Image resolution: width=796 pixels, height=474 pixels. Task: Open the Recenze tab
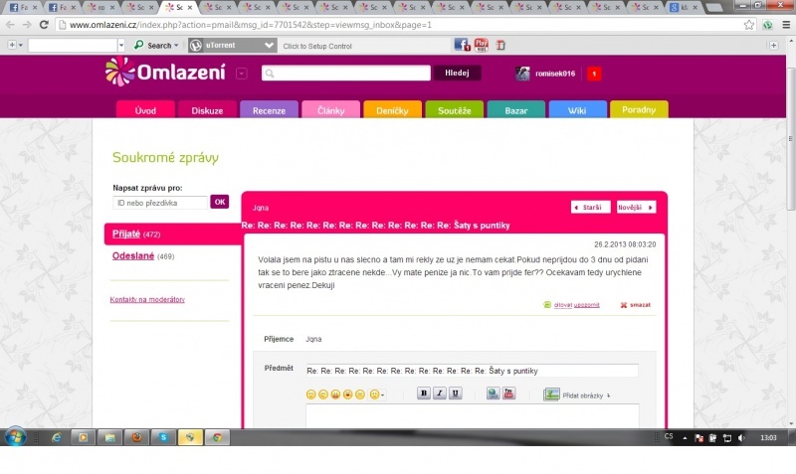pos(269,110)
